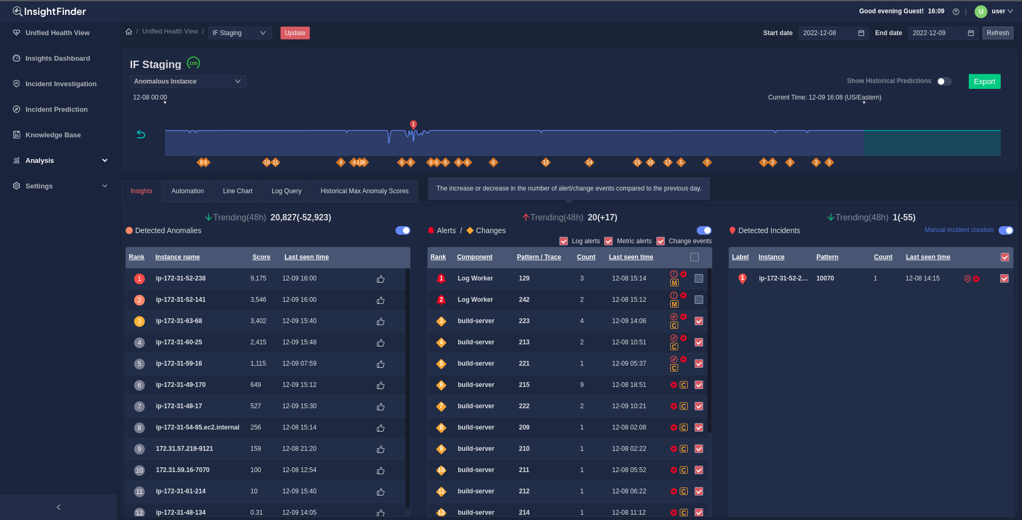
Task: Uncheck the Change events checkbox
Action: (x=661, y=241)
